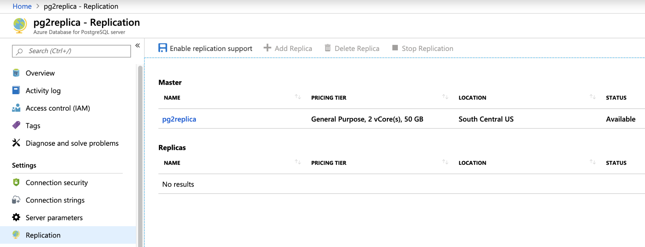Click the plus icon beside Add Replica

pos(267,48)
